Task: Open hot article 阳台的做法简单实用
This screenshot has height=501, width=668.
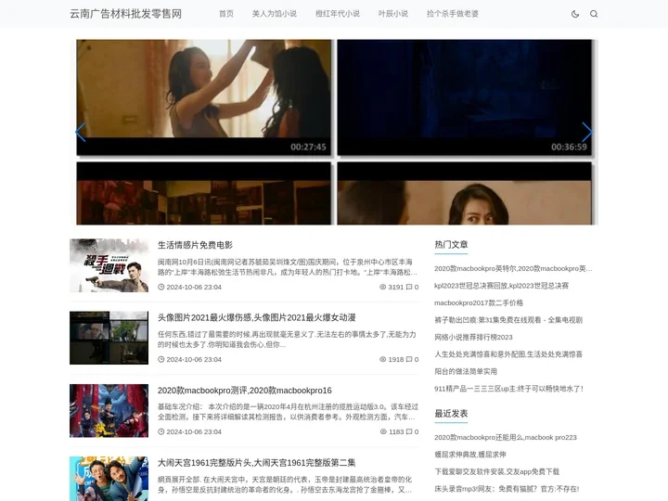Action: pyautogui.click(x=466, y=371)
